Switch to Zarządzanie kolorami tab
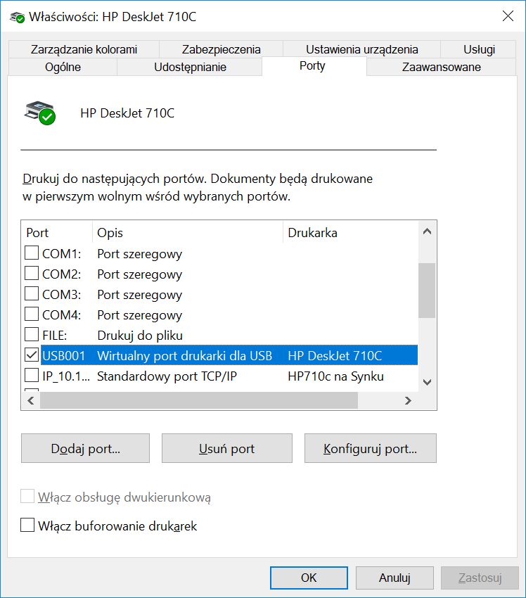This screenshot has height=598, width=526. tap(84, 49)
